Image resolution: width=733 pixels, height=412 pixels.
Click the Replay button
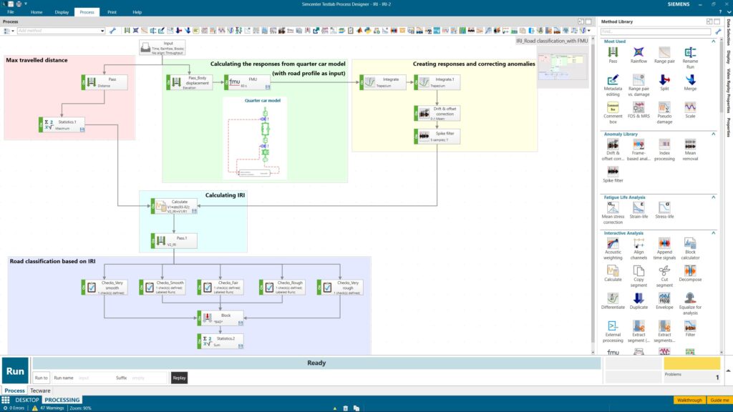pyautogui.click(x=179, y=378)
